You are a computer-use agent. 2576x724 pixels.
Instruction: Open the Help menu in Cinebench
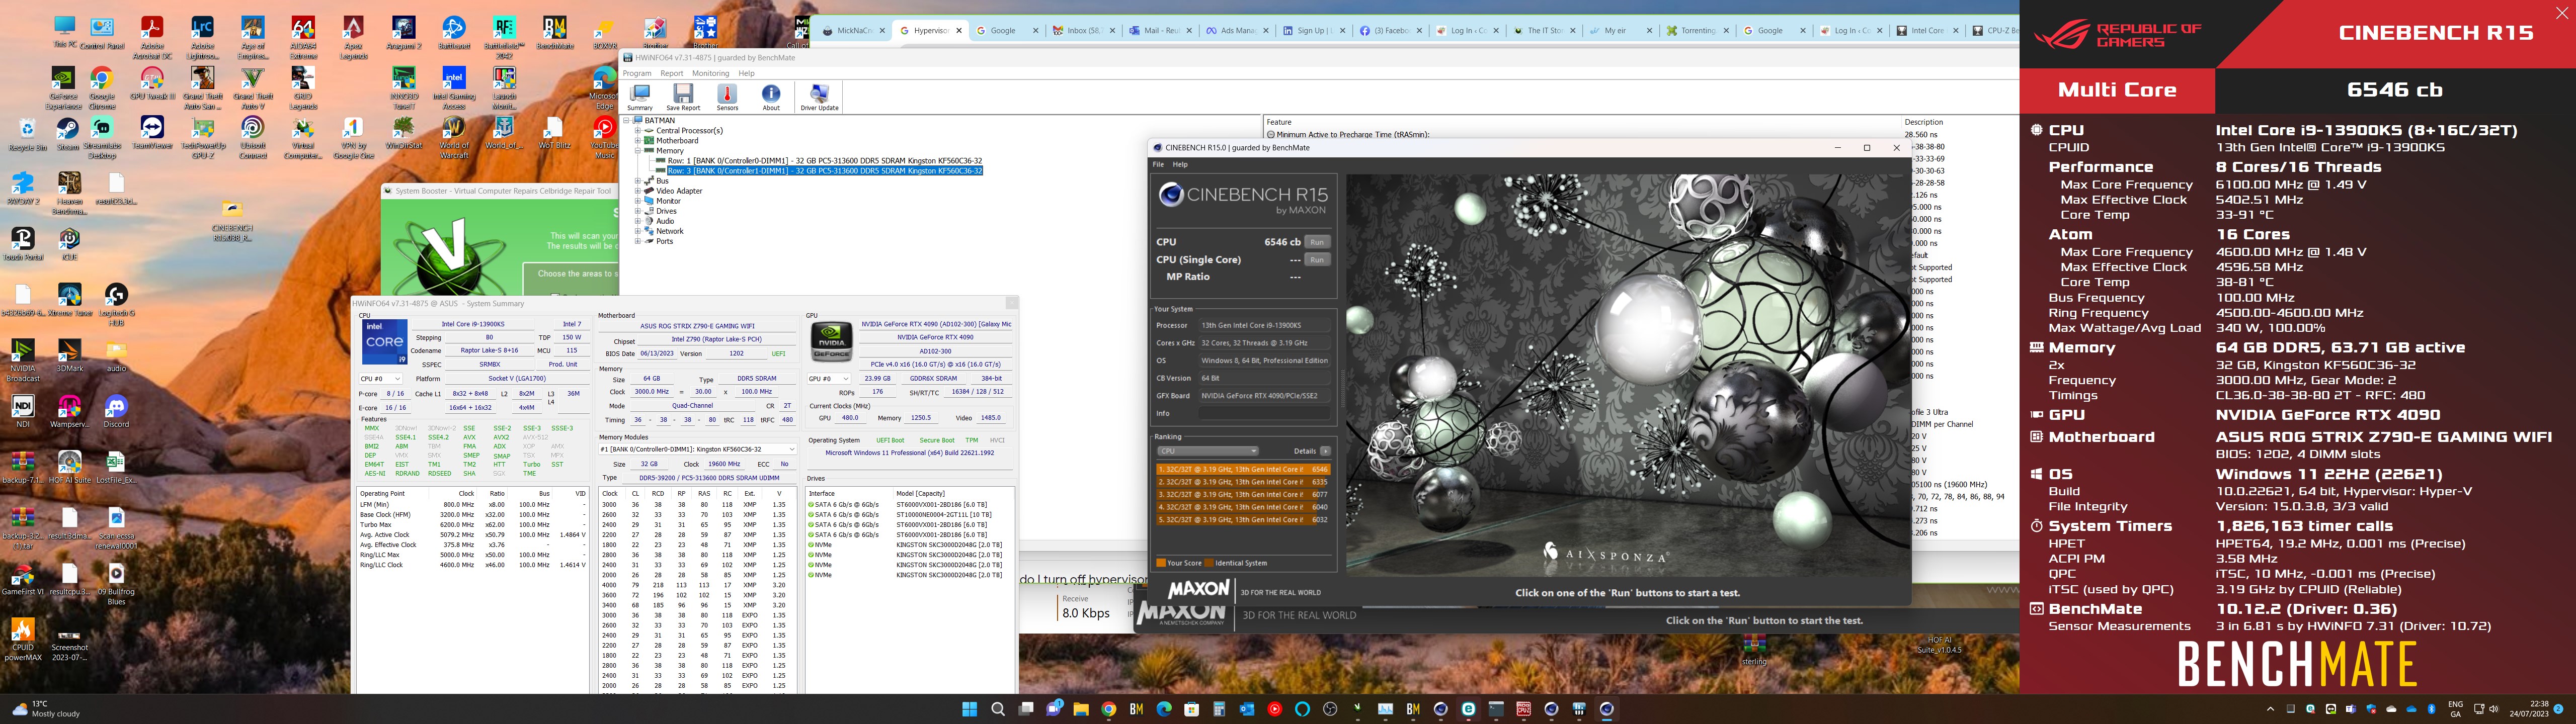coord(1180,164)
